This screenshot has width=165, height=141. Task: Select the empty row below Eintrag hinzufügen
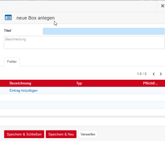click(x=82, y=98)
